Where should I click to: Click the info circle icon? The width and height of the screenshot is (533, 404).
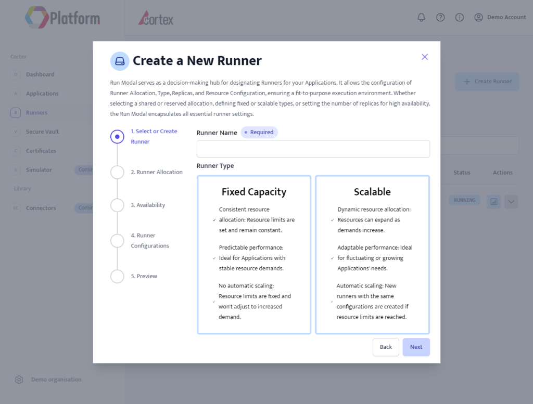pyautogui.click(x=460, y=17)
